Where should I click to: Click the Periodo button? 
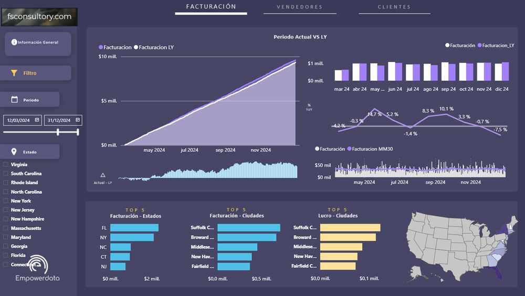click(30, 99)
